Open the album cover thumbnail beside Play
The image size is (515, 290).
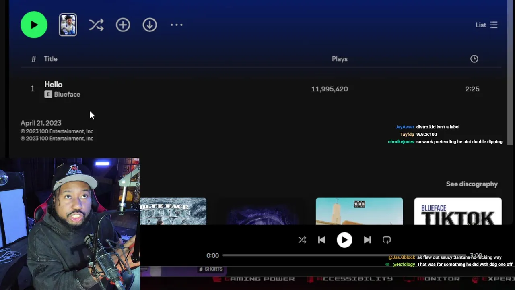pyautogui.click(x=68, y=25)
